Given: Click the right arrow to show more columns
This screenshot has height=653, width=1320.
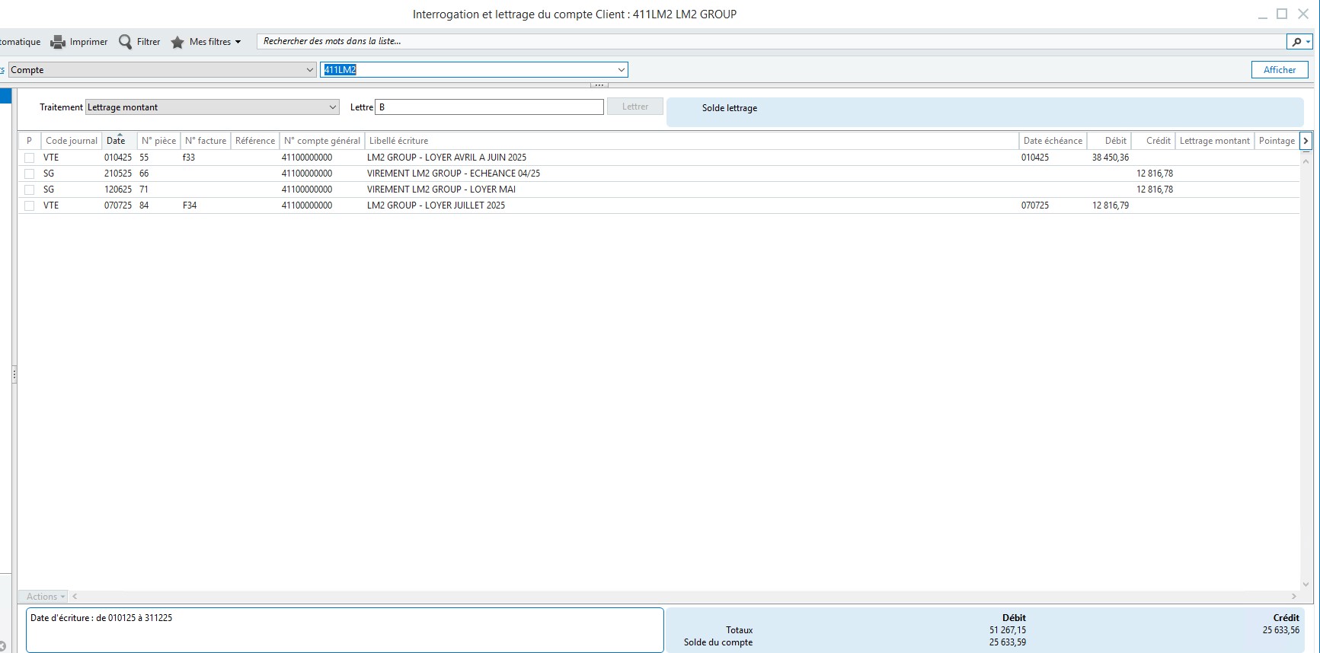Looking at the screenshot, I should [1306, 141].
